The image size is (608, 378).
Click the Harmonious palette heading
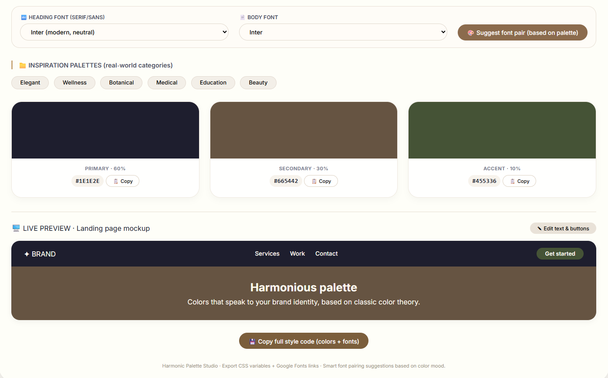coord(304,287)
